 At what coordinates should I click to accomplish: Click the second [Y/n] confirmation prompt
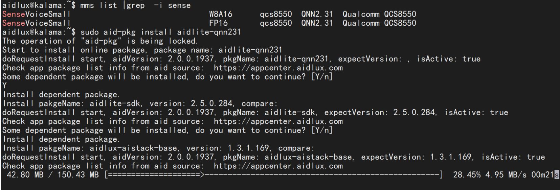322,130
